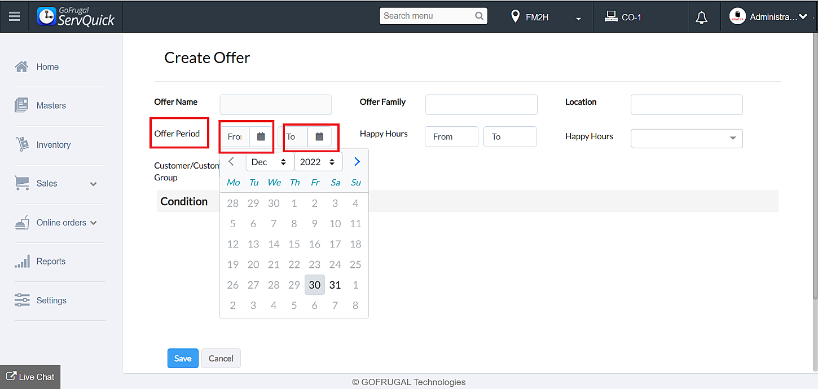Click the Cancel button
Screen dimensions: 818x389
[x=221, y=359]
